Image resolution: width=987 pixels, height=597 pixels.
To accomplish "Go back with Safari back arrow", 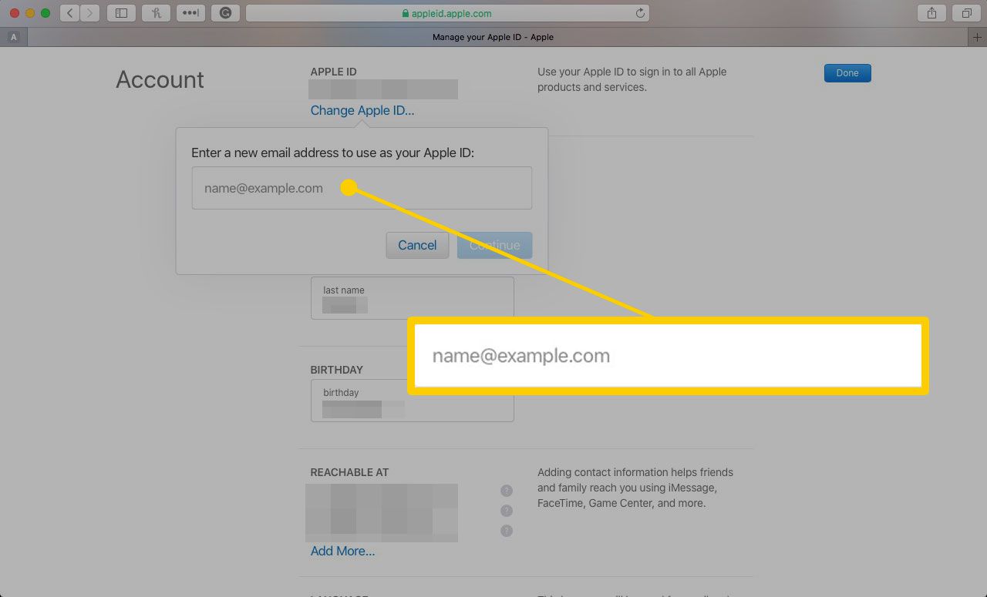I will coord(70,13).
